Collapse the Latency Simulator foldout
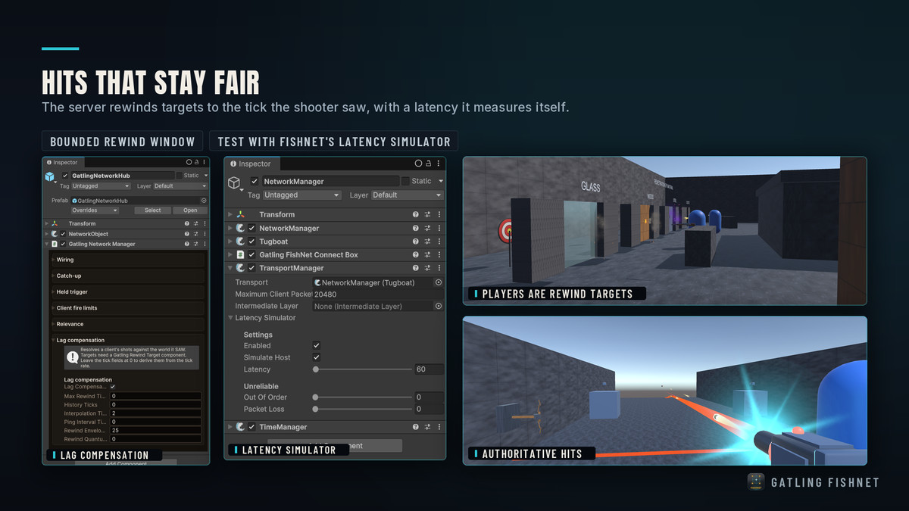This screenshot has height=511, width=909. coord(230,318)
